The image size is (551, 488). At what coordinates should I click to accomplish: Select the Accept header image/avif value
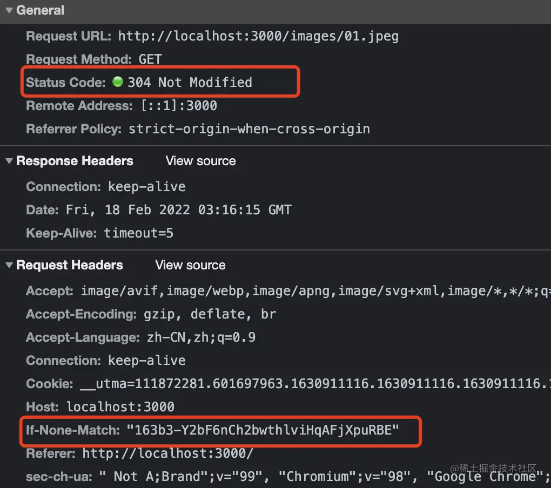tap(316, 291)
